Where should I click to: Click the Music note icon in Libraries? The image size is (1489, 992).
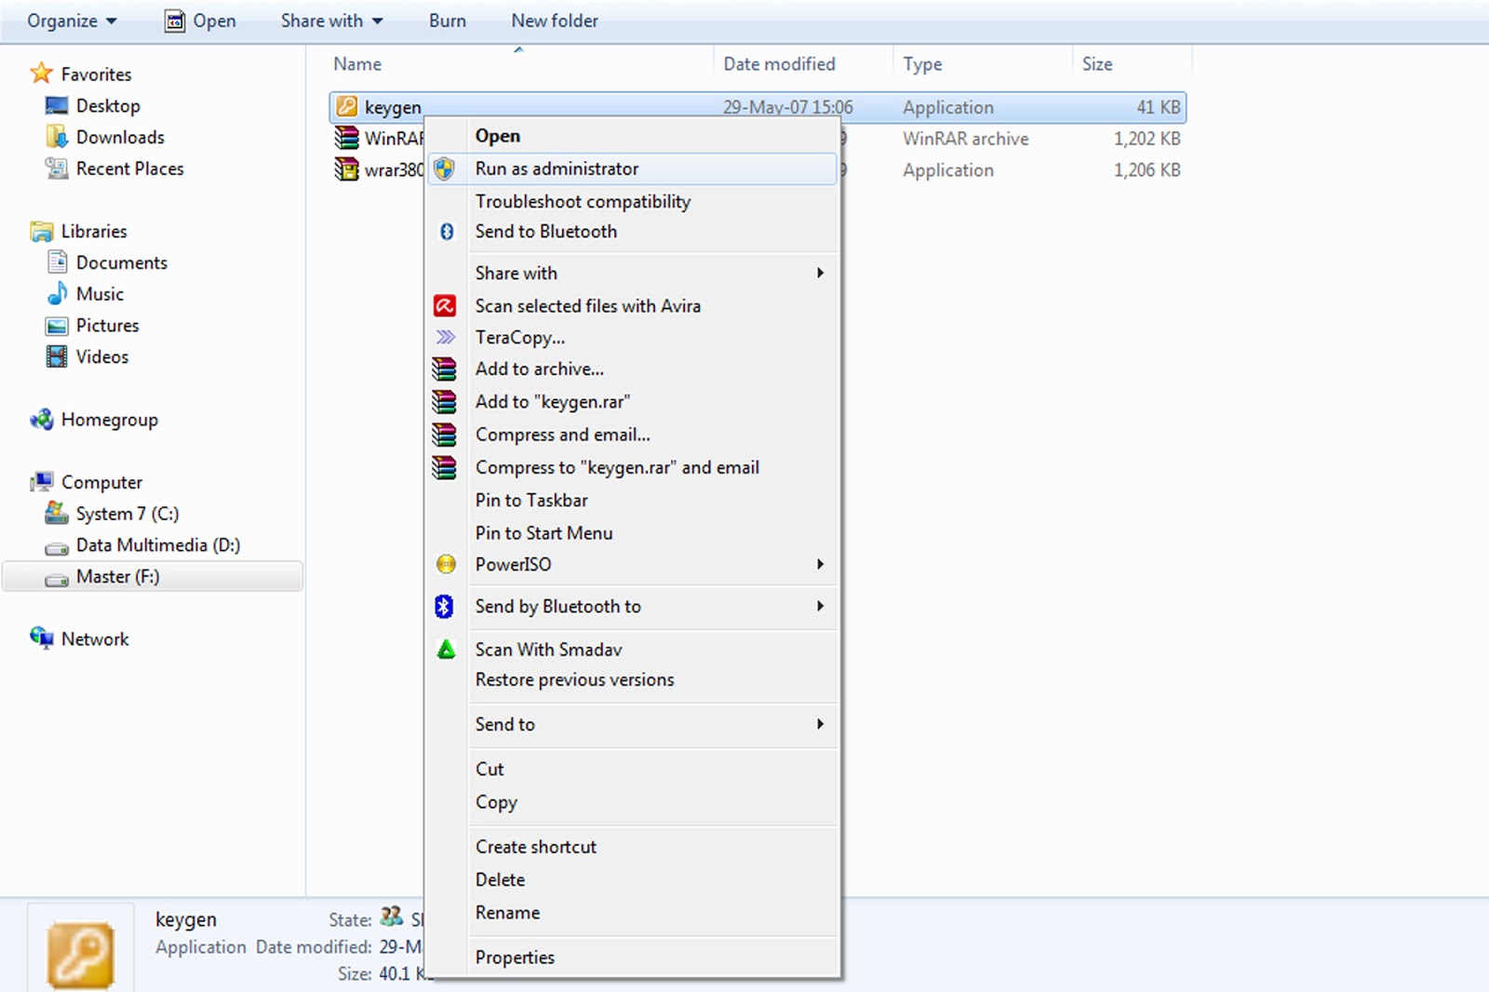(57, 293)
